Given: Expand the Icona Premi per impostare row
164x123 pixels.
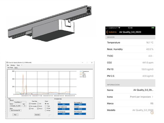Looking at the screenshot, I should 130,97.
